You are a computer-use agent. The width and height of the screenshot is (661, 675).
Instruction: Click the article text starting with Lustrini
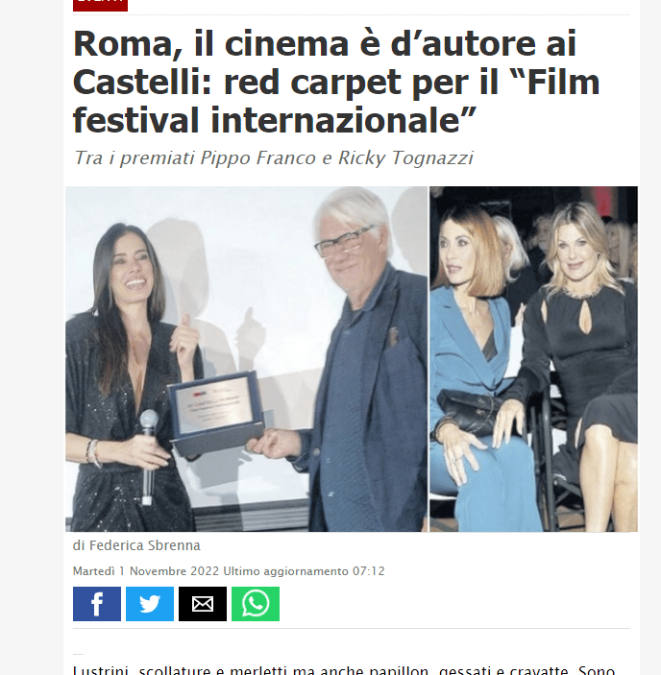coord(344,670)
